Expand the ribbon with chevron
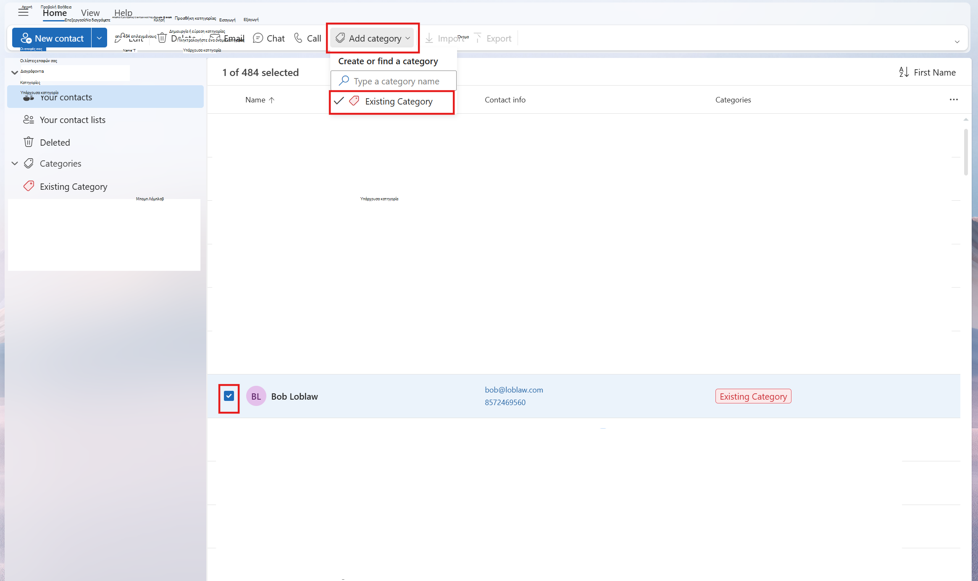The height and width of the screenshot is (581, 978). (957, 42)
